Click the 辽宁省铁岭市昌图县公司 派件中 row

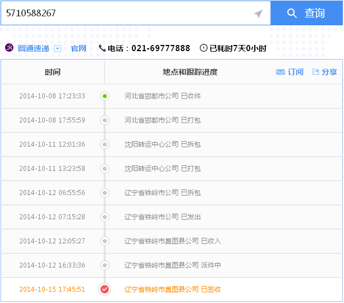[x=172, y=265]
